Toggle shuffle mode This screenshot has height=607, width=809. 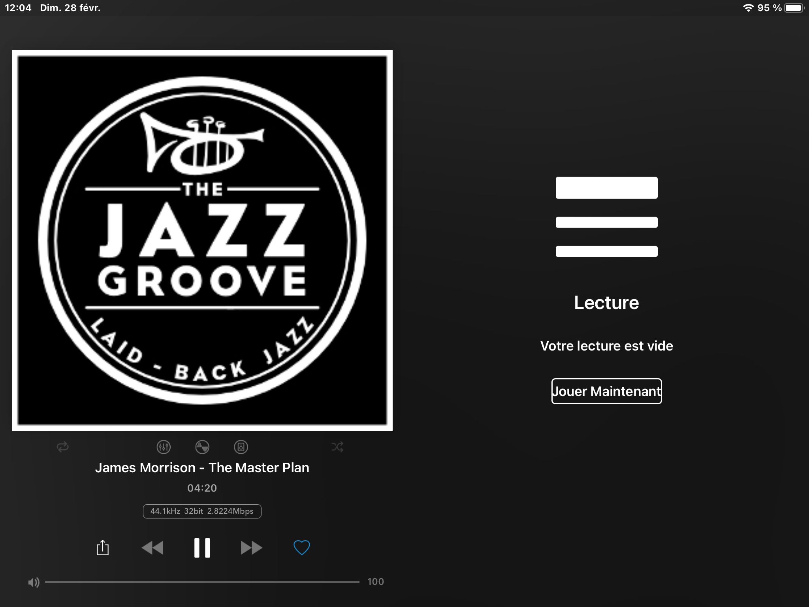(x=337, y=447)
